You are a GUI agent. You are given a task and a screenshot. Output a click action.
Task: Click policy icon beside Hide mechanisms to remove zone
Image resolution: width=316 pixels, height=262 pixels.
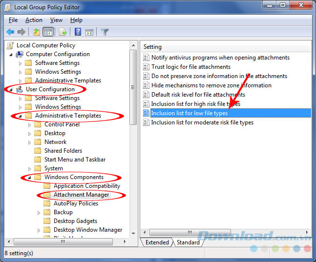coord(147,85)
